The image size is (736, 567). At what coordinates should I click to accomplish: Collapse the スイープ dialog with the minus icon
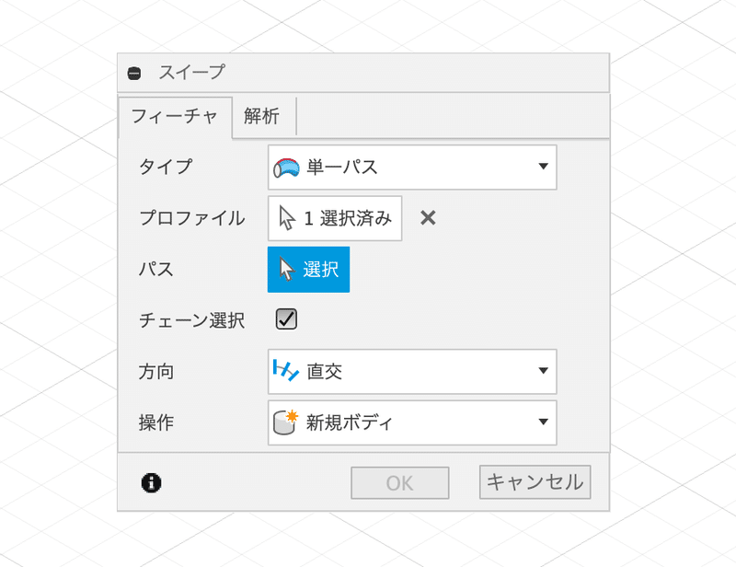click(134, 74)
